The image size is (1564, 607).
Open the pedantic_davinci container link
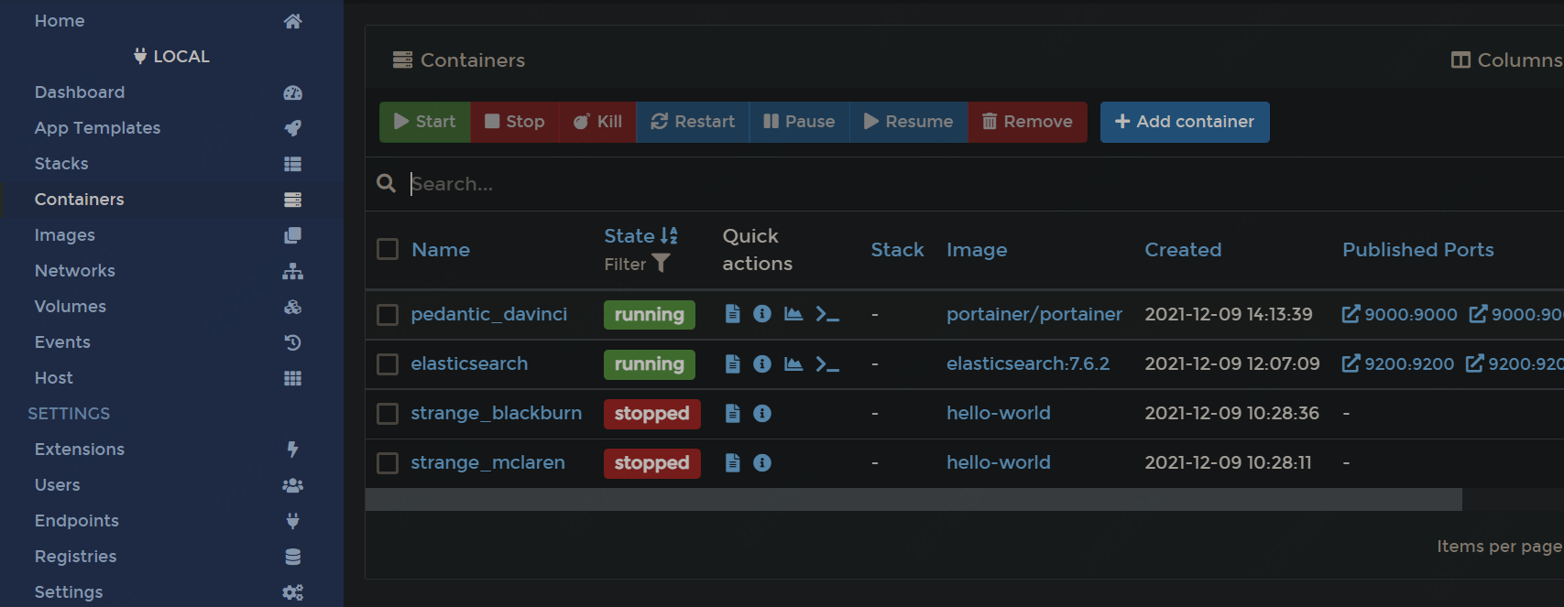(x=489, y=314)
